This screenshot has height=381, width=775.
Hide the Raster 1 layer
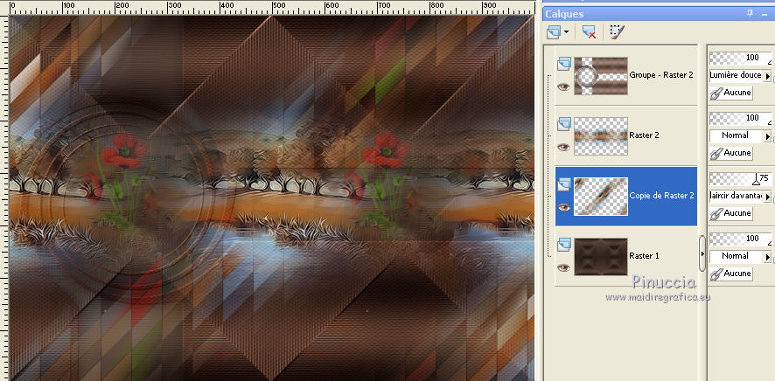point(563,267)
